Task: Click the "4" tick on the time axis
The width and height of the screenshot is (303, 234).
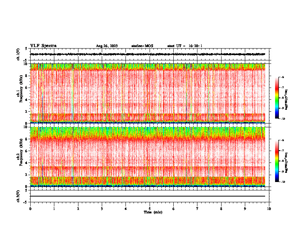Action: (126, 209)
